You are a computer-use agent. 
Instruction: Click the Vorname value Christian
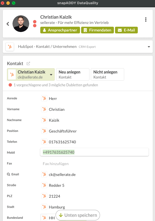click(57, 109)
